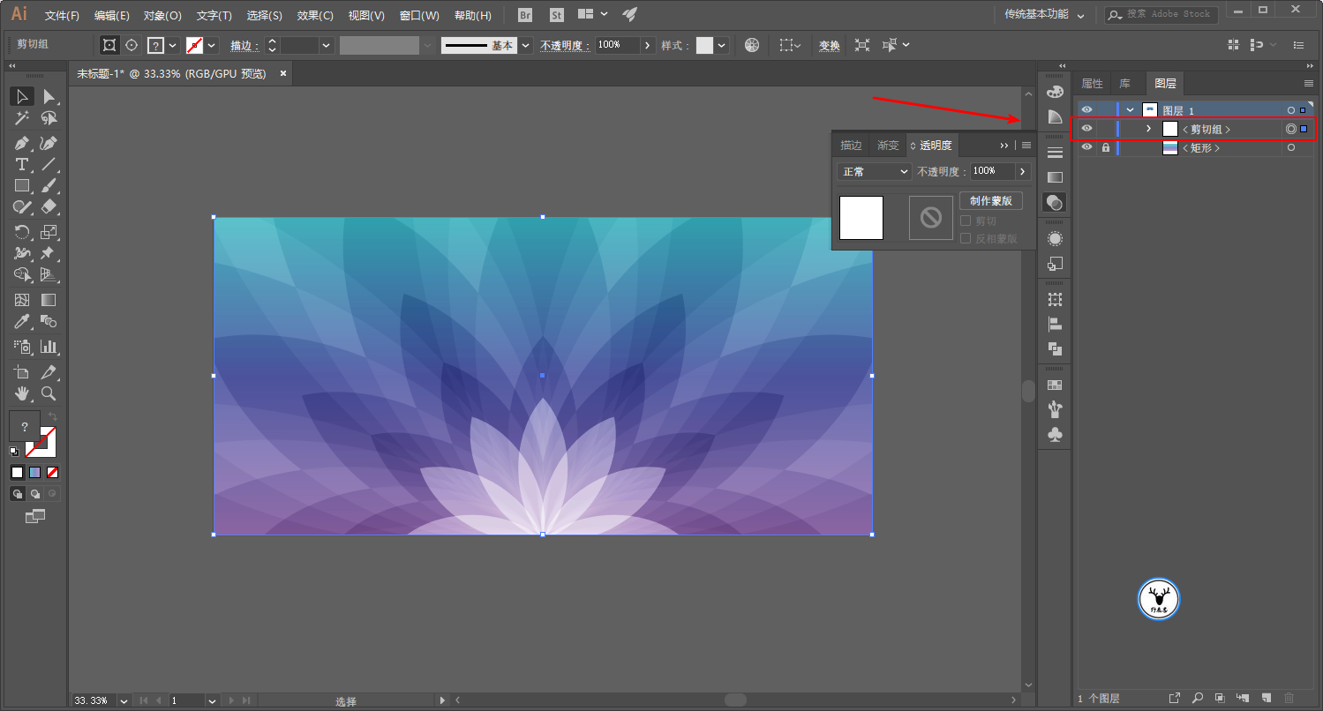Open the Appearance panel icon in dock
The width and height of the screenshot is (1323, 711).
point(1055,238)
